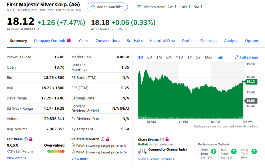Click the visitors trend people icon

click(x=139, y=7)
